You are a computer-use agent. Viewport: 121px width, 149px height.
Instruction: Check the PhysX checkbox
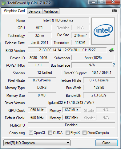coord(67,133)
